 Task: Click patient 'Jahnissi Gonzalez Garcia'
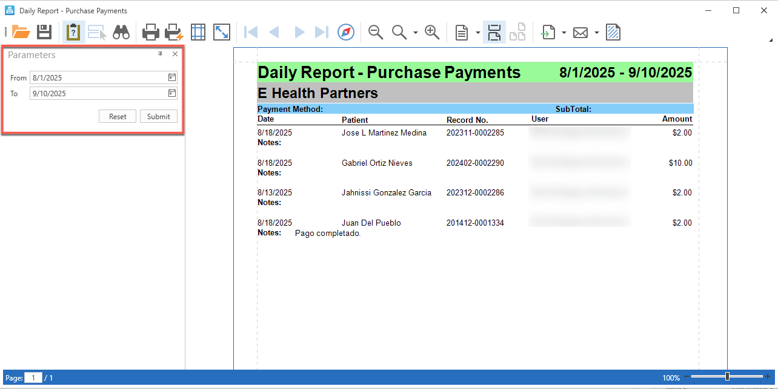387,192
